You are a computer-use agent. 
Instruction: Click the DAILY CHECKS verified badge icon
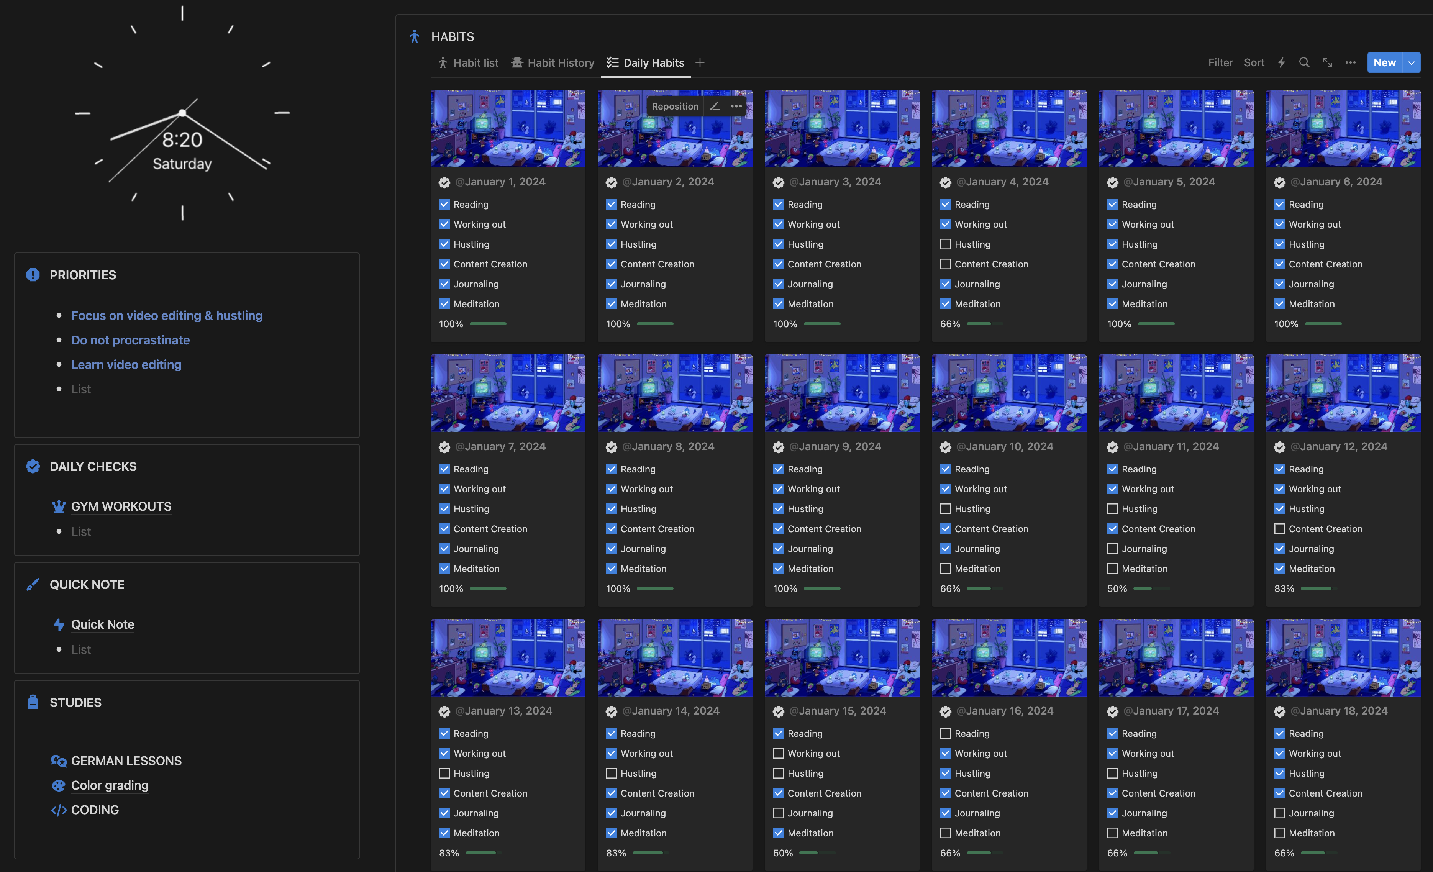point(33,466)
